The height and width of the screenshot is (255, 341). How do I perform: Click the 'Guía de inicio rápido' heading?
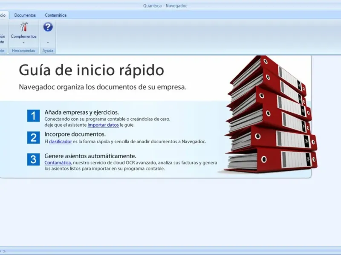click(x=92, y=70)
